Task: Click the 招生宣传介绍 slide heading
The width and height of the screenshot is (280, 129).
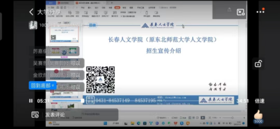Action: coord(163,51)
